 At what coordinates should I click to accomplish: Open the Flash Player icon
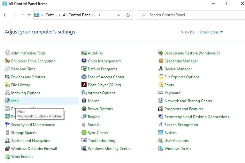pos(84,85)
